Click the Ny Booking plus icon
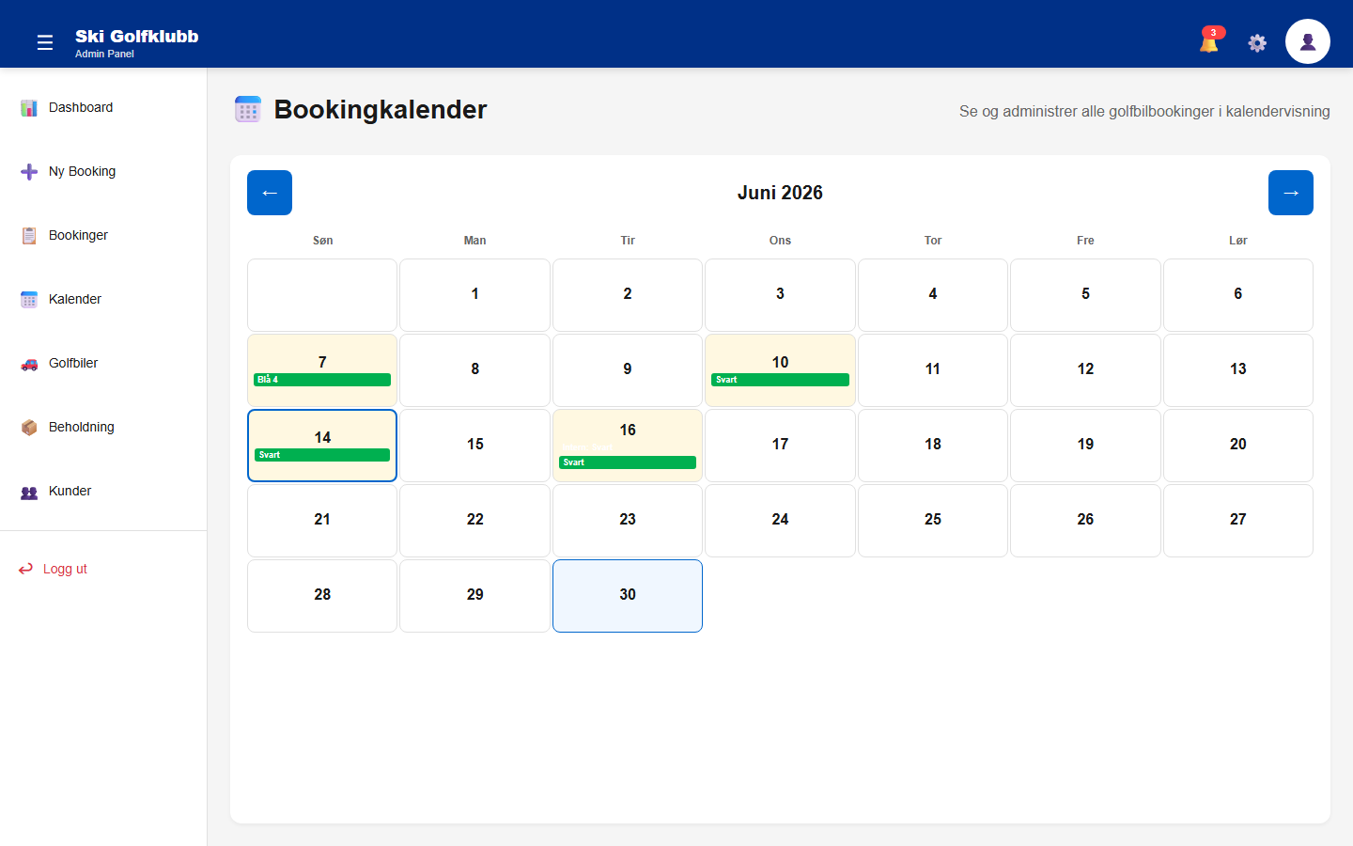The height and width of the screenshot is (846, 1353). tap(29, 172)
